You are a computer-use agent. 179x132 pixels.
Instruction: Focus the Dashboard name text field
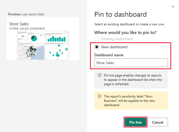pos(131,63)
